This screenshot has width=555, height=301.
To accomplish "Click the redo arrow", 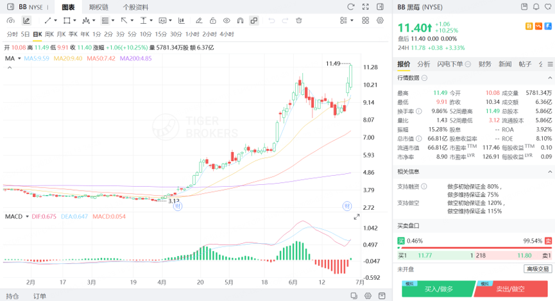I will coord(285,21).
